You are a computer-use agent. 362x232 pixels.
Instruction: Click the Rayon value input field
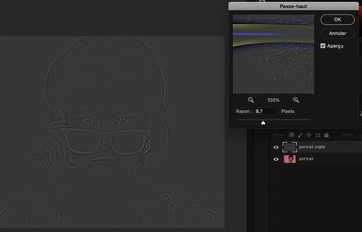(x=266, y=111)
